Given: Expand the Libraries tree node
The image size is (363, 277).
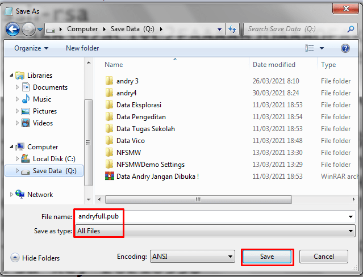Looking at the screenshot, I should coord(12,75).
